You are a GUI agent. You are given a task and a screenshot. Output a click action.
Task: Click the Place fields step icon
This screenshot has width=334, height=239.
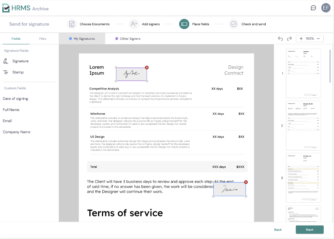click(x=184, y=24)
